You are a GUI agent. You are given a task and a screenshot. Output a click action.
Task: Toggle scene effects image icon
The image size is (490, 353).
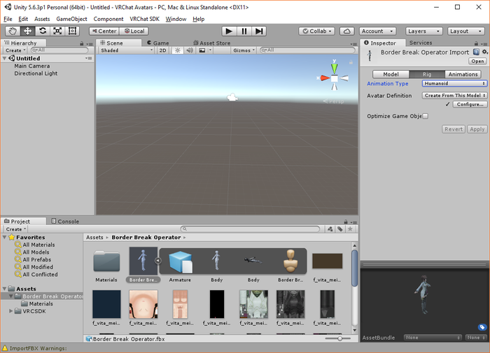pyautogui.click(x=202, y=50)
